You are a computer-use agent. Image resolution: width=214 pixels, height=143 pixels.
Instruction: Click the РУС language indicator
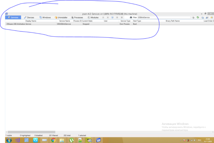pyautogui.click(x=200, y=140)
